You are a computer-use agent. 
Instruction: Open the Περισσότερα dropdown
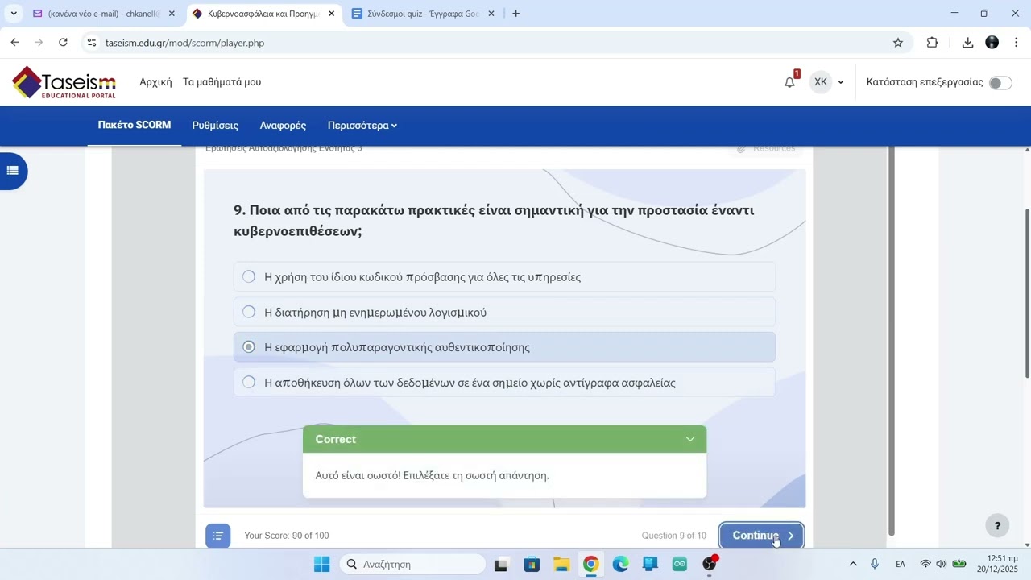click(x=362, y=126)
